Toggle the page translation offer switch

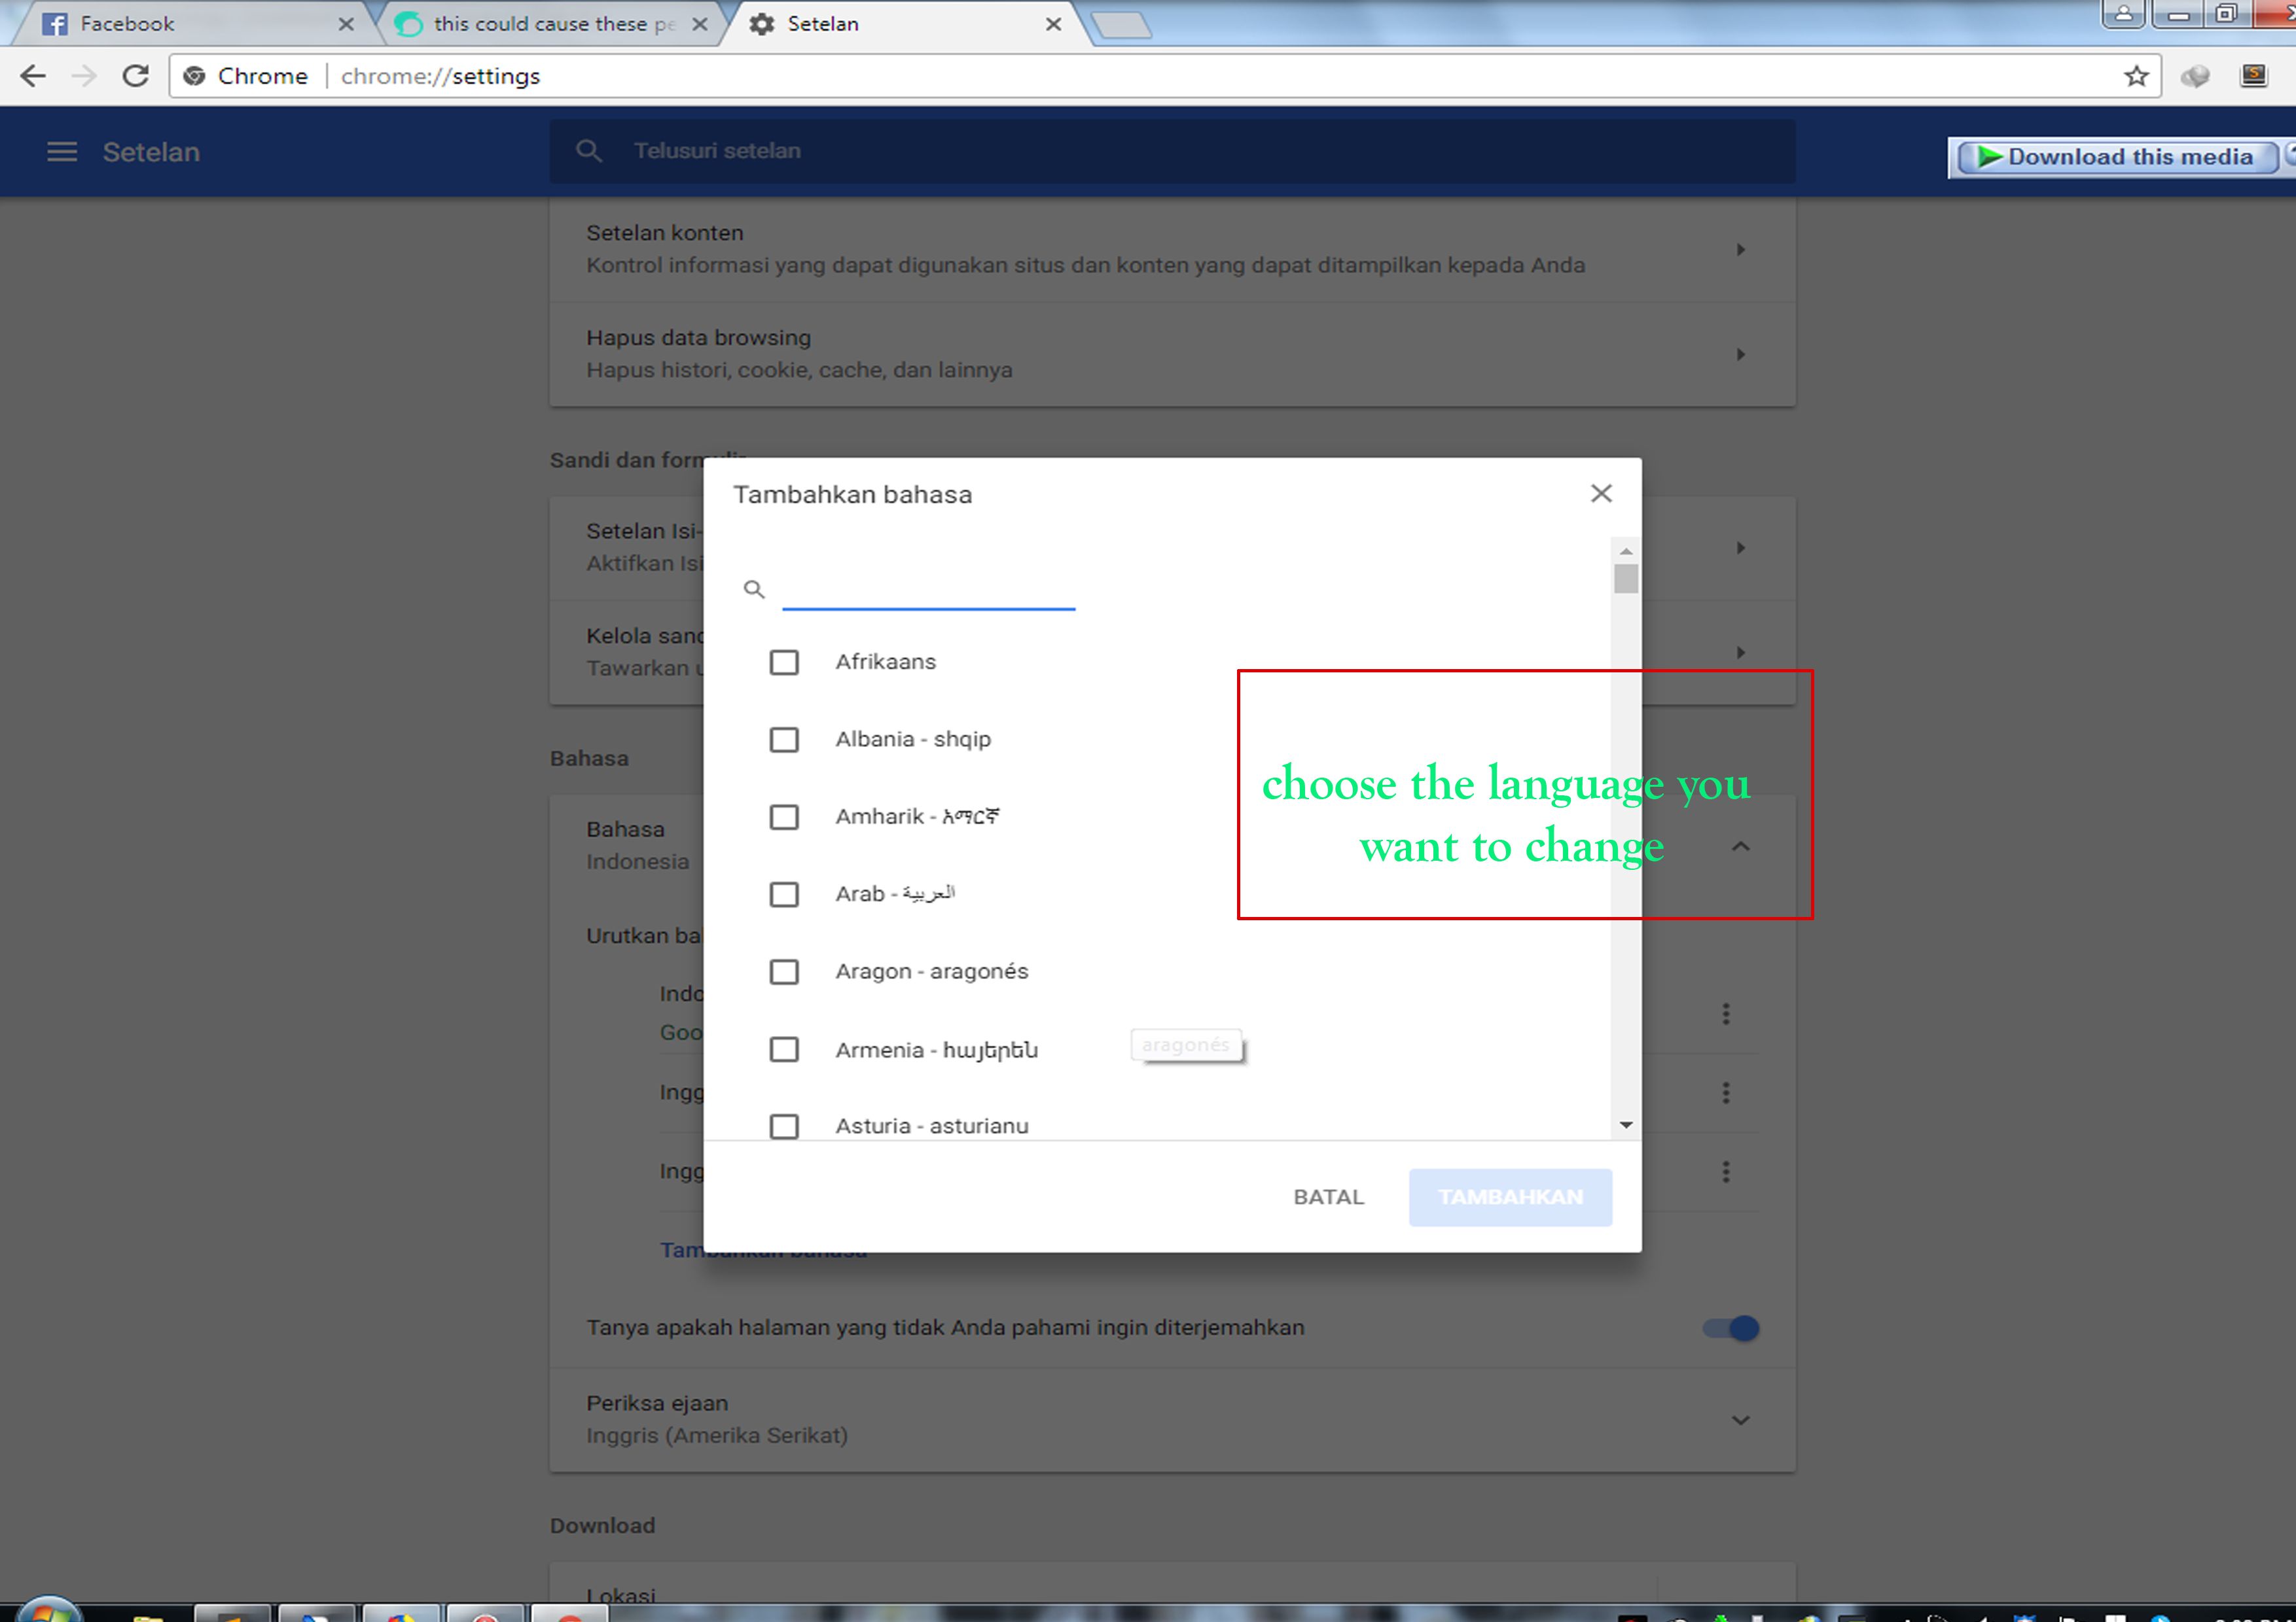pyautogui.click(x=1731, y=1328)
